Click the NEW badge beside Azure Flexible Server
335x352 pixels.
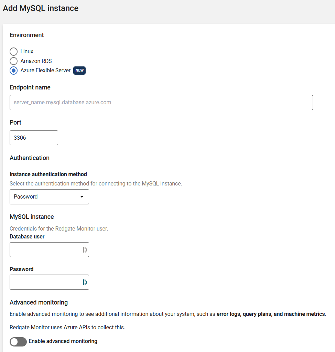coord(79,71)
